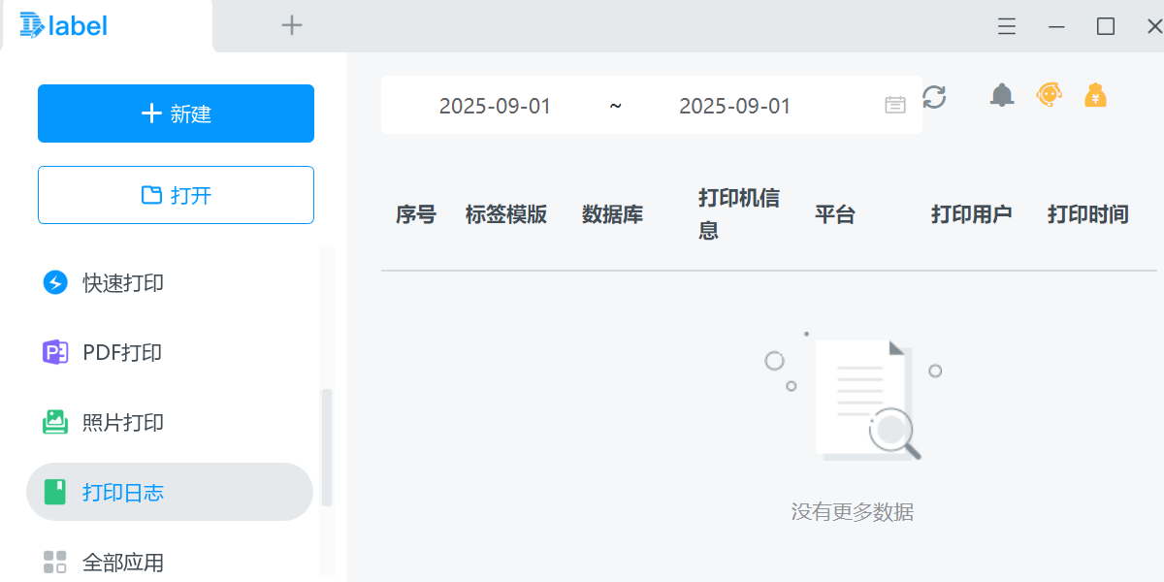
Task: Click the 打印时间 column header
Action: (1088, 214)
